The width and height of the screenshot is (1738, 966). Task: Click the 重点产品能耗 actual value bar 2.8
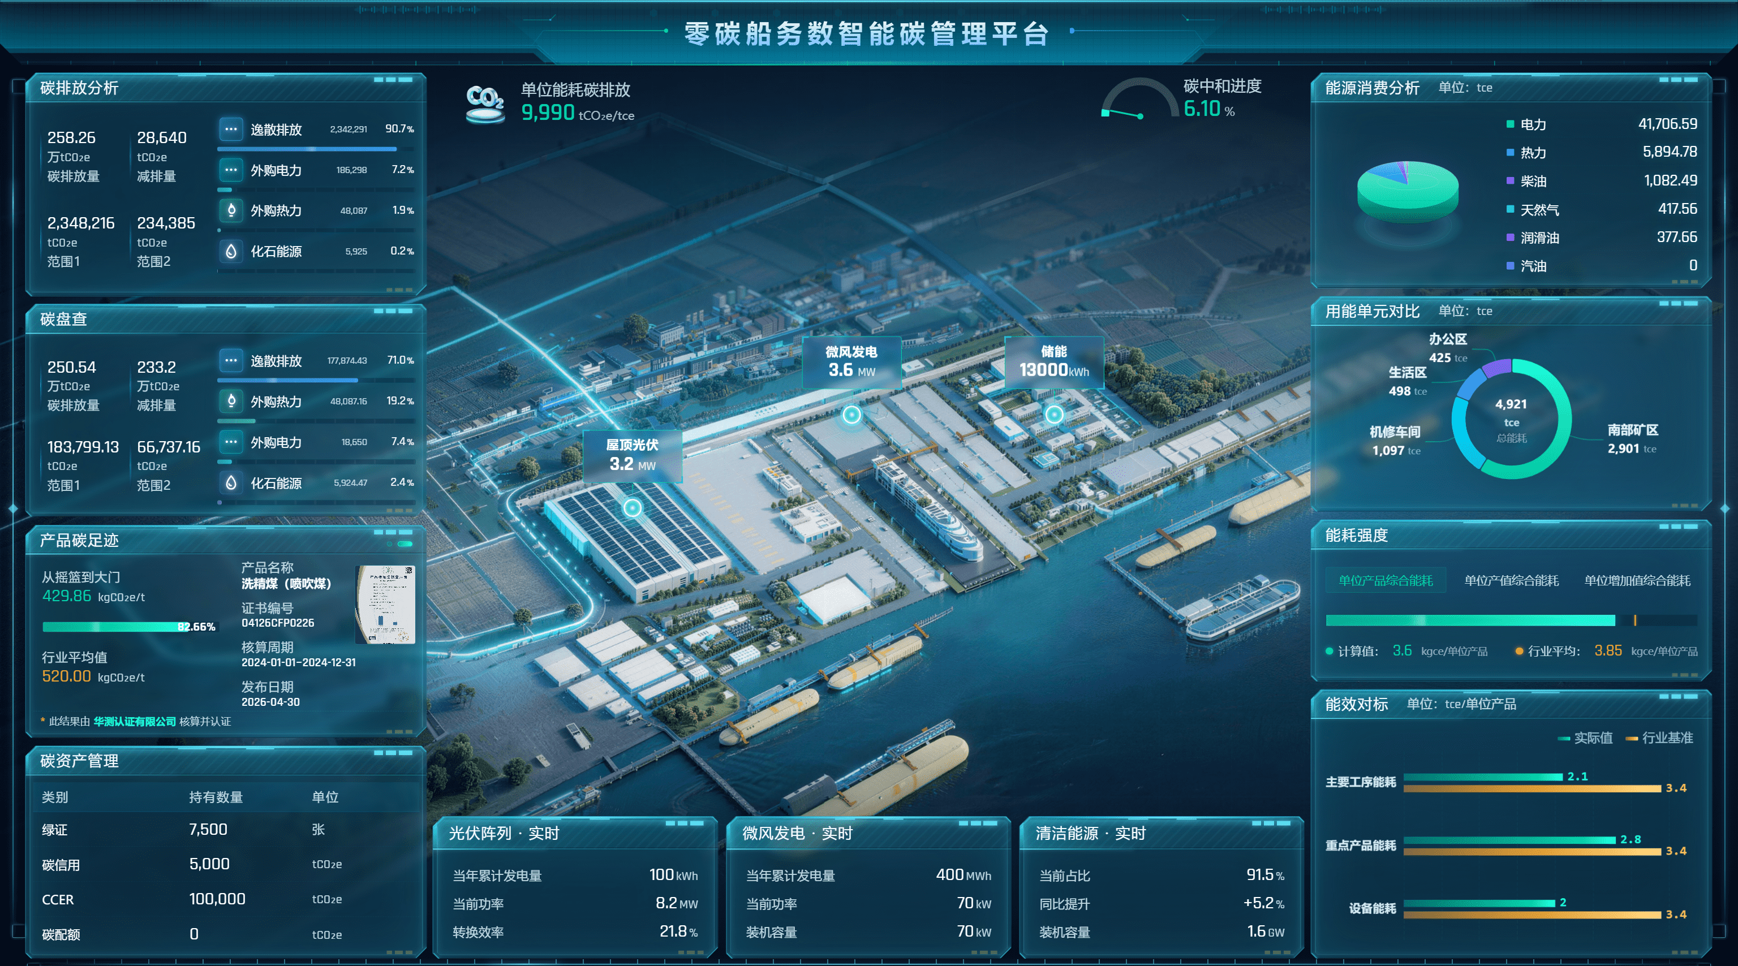(1509, 840)
